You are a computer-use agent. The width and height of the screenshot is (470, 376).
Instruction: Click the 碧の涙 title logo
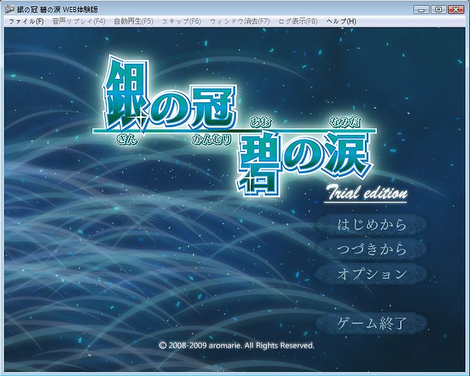[x=305, y=164]
